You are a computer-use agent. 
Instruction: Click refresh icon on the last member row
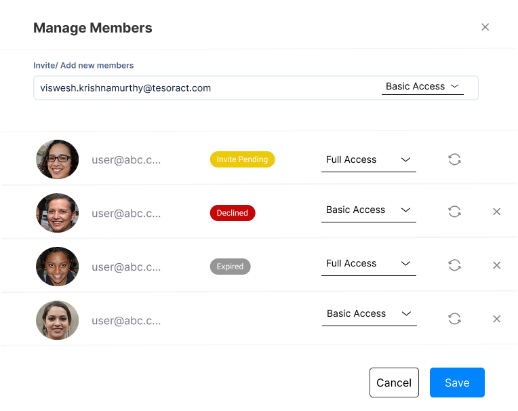coord(454,319)
